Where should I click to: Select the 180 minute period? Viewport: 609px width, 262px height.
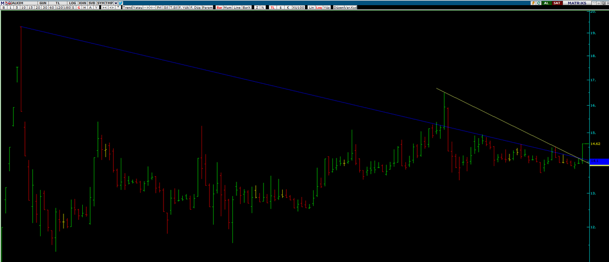pyautogui.click(x=67, y=8)
